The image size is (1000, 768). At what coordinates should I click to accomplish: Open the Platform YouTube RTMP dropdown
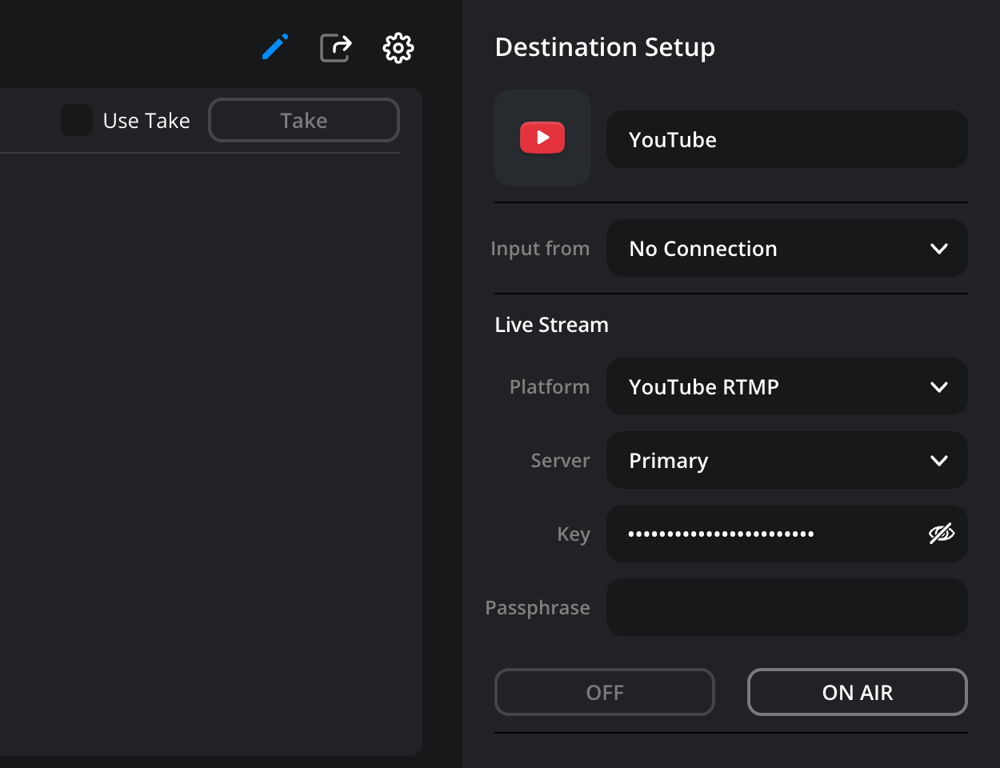[787, 386]
